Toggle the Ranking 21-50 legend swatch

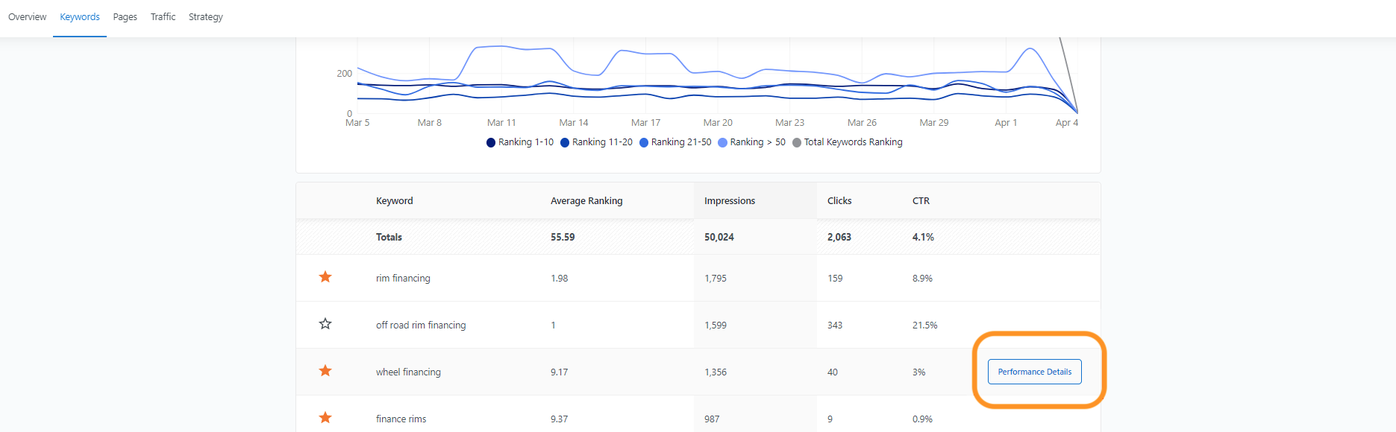[x=644, y=143]
